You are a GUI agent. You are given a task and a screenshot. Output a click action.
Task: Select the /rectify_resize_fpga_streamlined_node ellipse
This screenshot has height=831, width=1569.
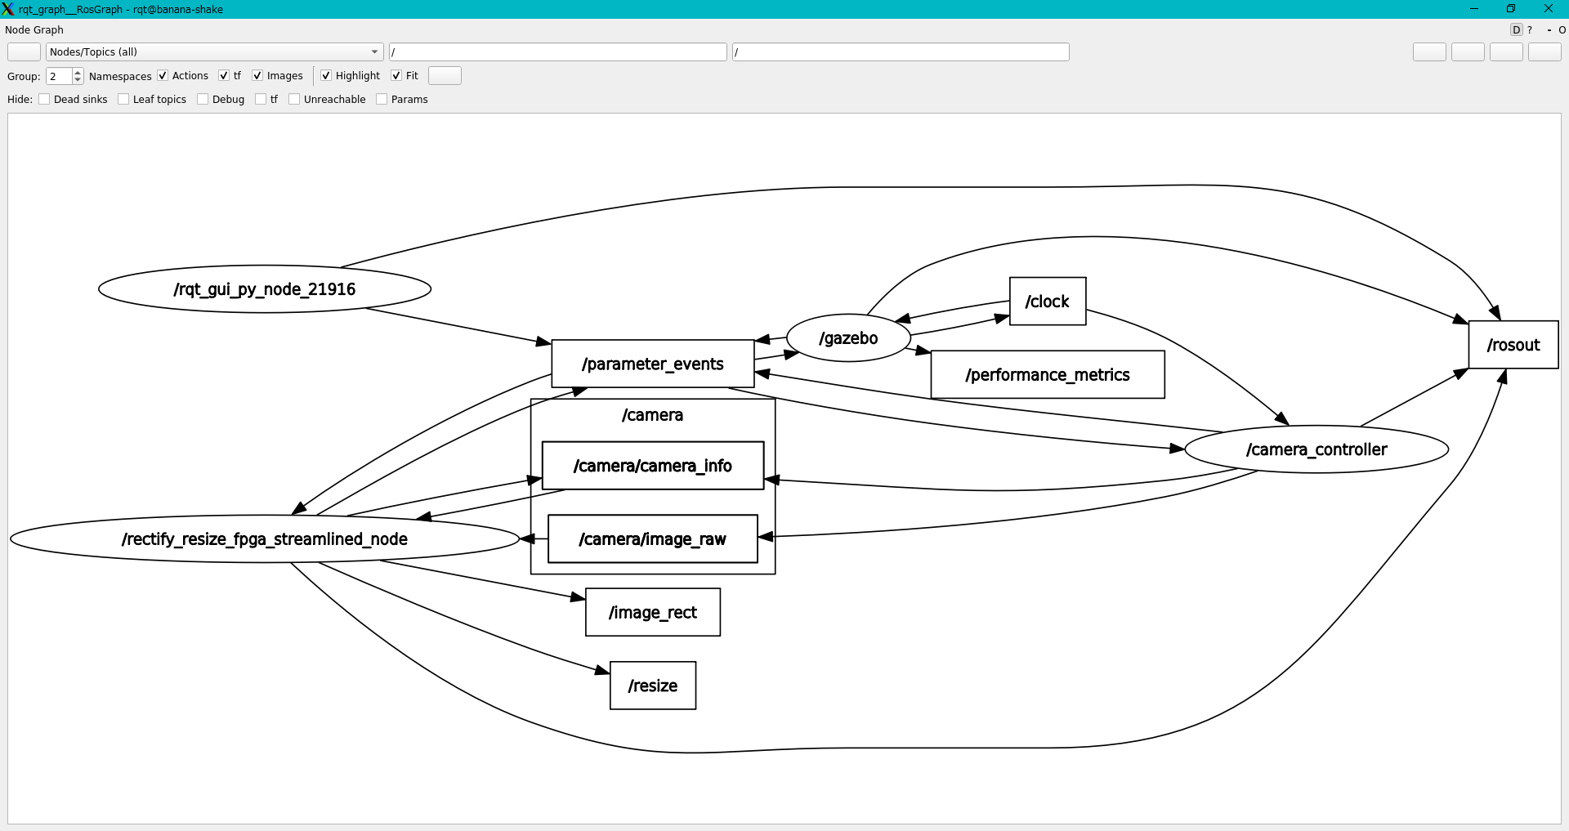pyautogui.click(x=265, y=538)
